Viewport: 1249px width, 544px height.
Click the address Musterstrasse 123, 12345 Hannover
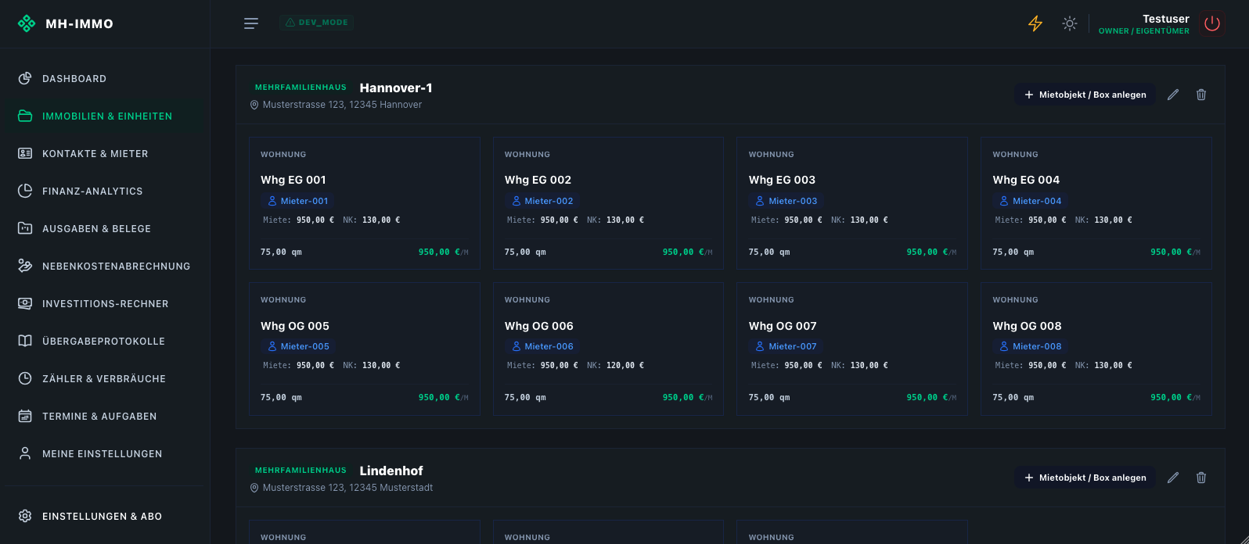click(342, 105)
